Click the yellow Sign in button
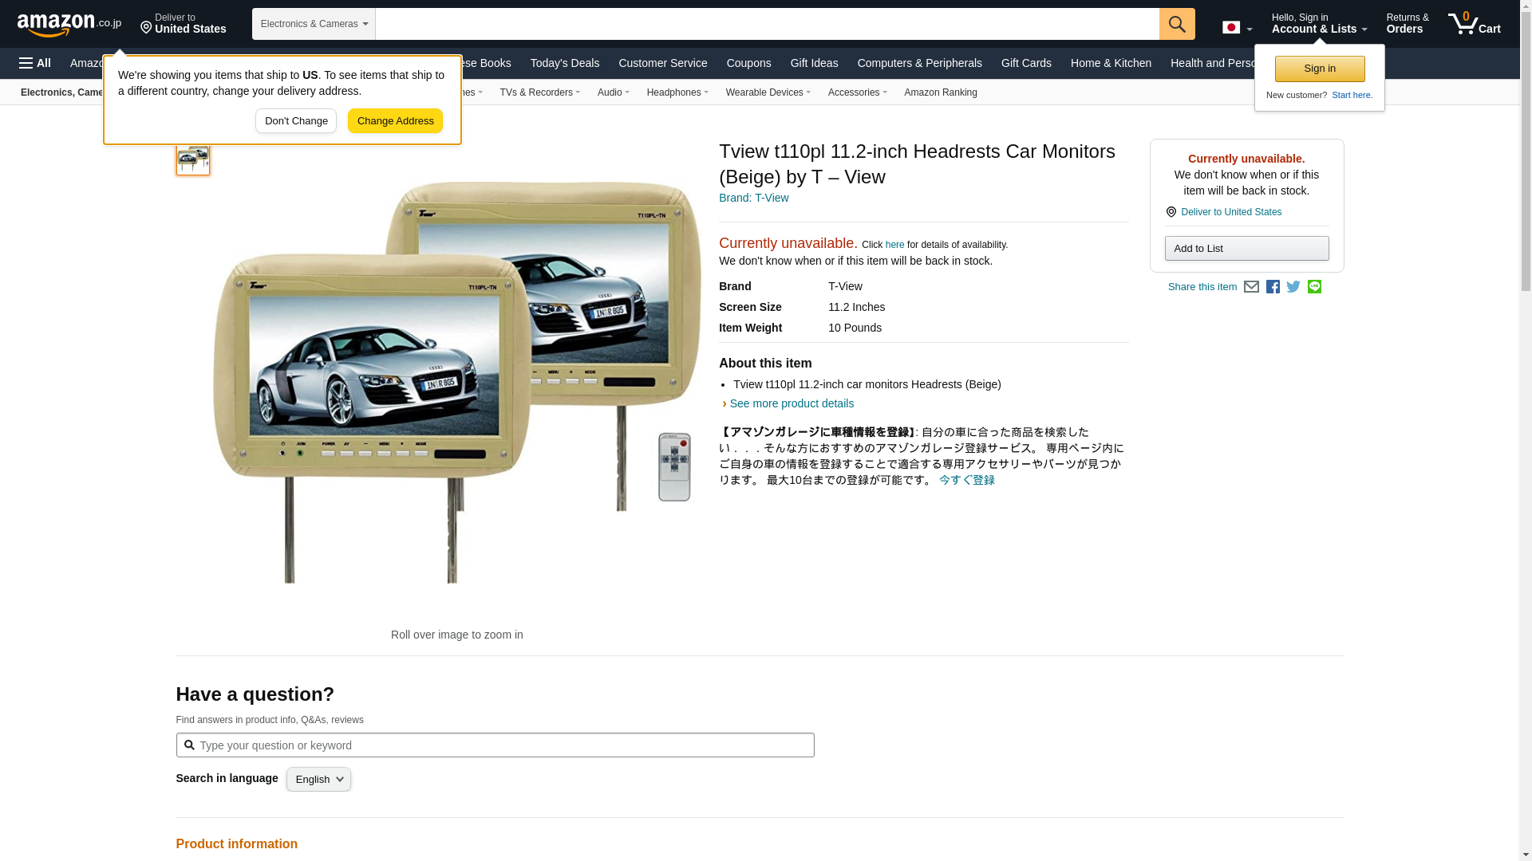The height and width of the screenshot is (861, 1532). (x=1319, y=69)
